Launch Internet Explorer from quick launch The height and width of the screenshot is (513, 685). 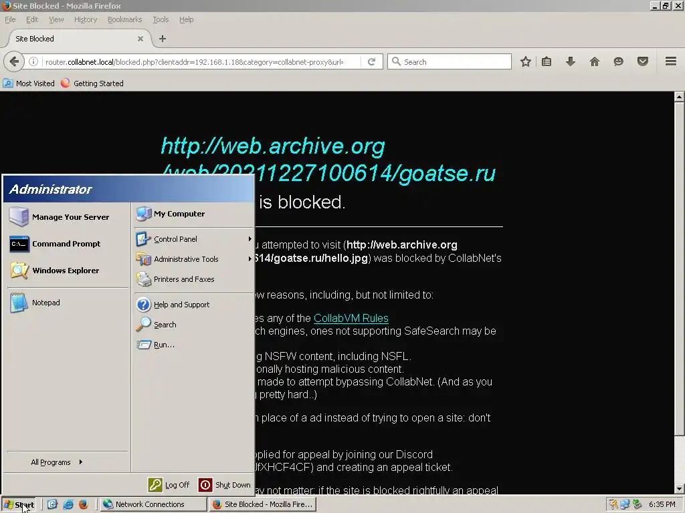click(x=68, y=504)
